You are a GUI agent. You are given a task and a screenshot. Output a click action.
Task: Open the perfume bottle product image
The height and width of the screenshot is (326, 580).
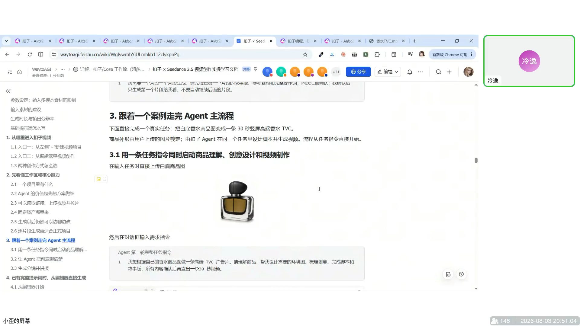pos(237,201)
